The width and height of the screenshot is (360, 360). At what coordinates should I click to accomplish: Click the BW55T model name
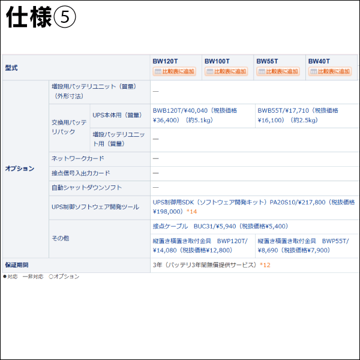[267, 61]
